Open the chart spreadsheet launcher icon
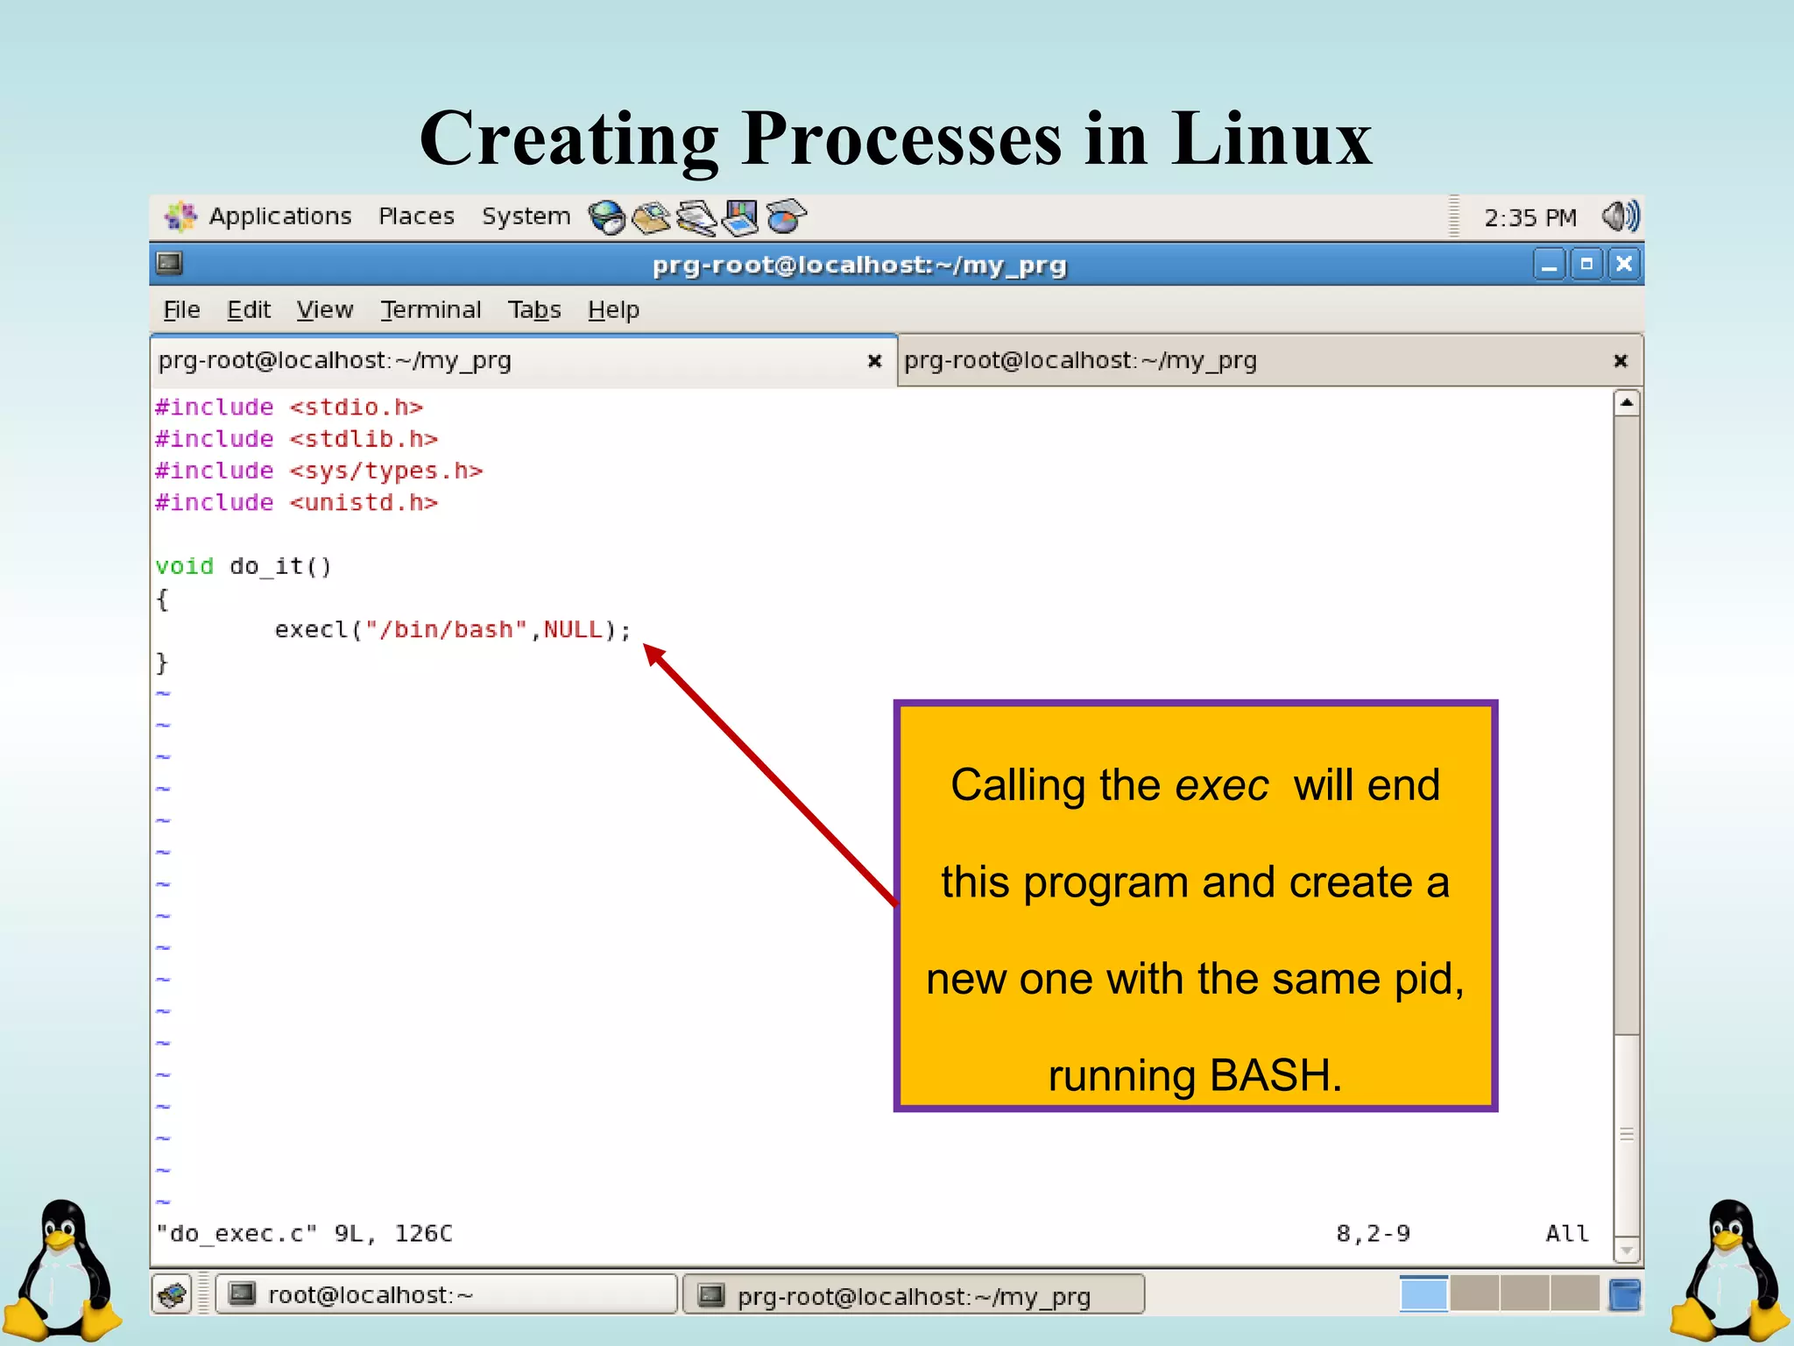Image resolution: width=1794 pixels, height=1346 pixels. coord(786,217)
